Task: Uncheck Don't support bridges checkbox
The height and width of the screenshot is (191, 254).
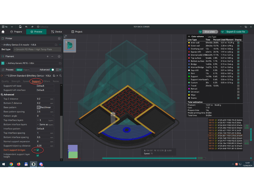Action: click(x=37, y=150)
